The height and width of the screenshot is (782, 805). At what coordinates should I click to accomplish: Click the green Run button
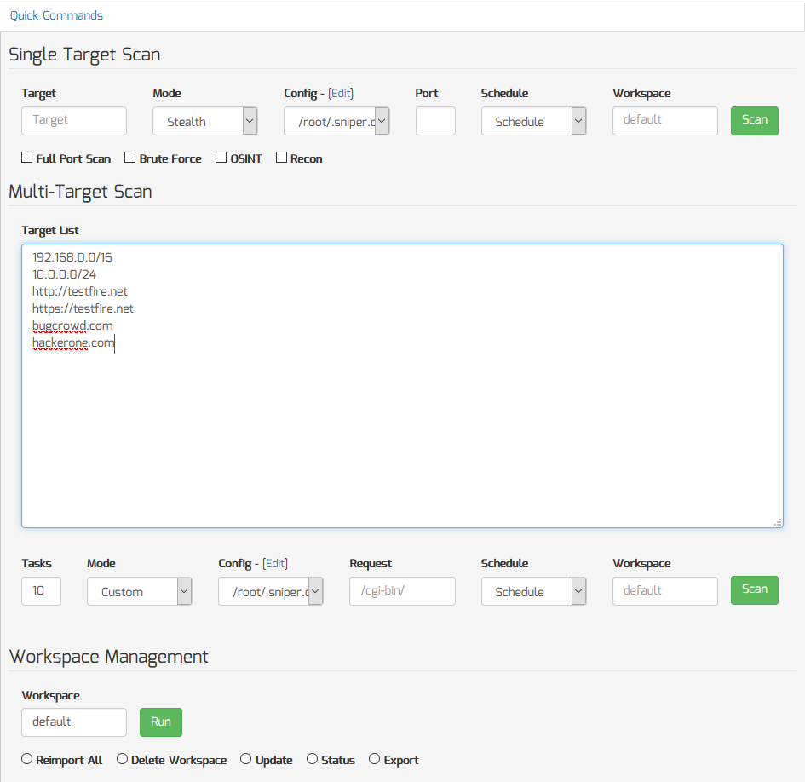point(161,722)
